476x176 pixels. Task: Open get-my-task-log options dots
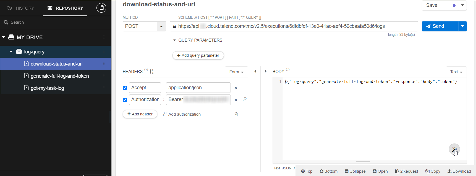tap(104, 88)
